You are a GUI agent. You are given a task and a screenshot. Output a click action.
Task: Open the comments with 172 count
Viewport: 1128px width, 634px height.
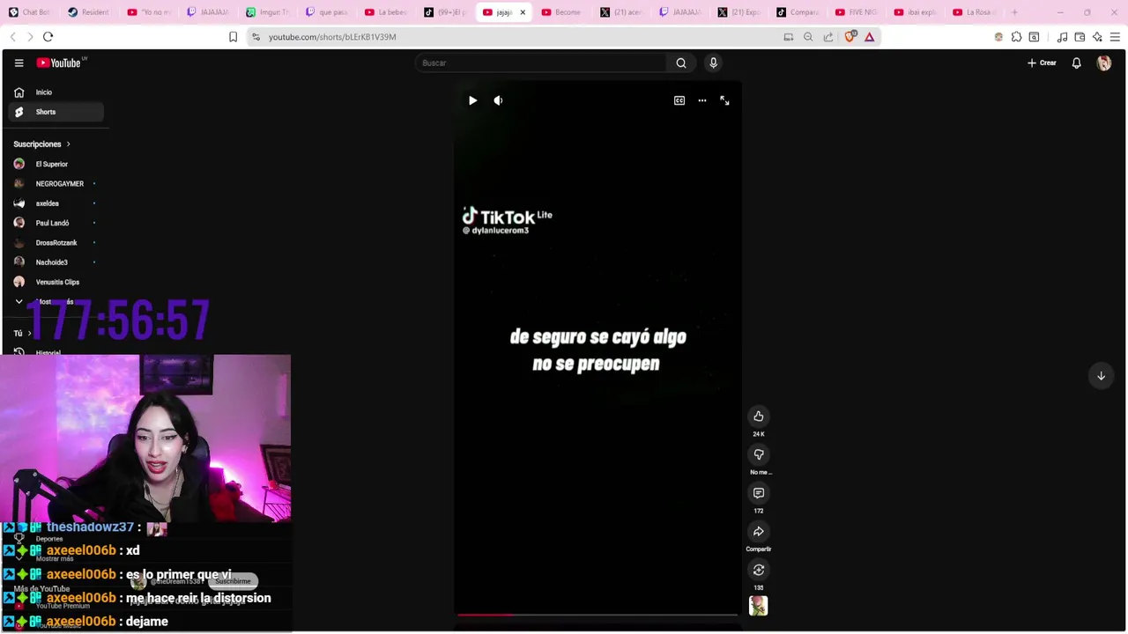759,493
